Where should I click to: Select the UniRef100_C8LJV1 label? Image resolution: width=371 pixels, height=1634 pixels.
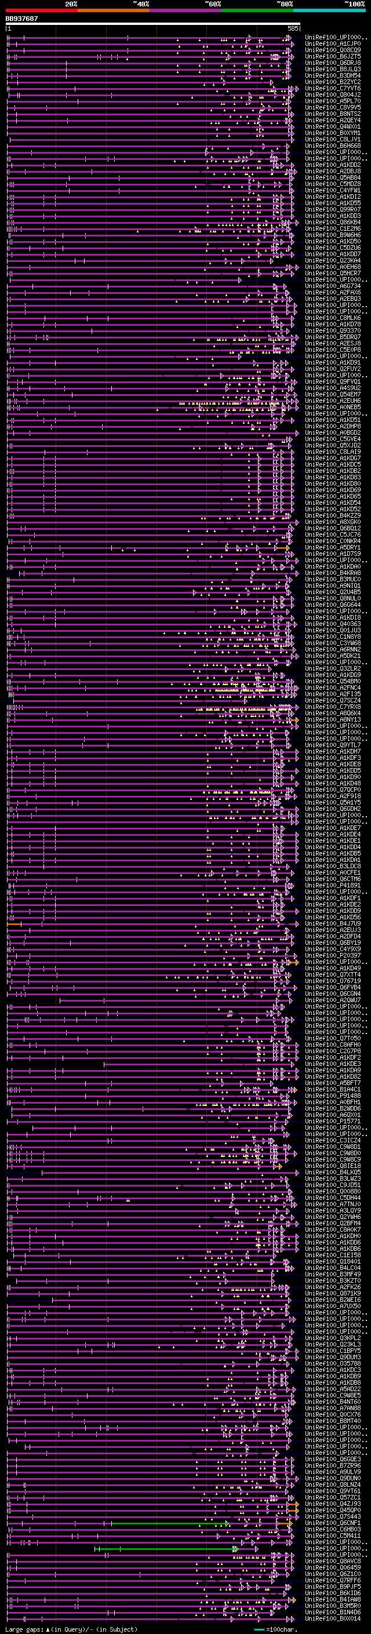[x=333, y=139]
